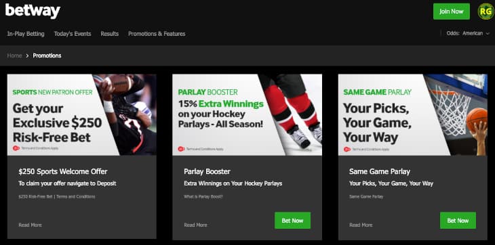The width and height of the screenshot is (495, 245).
Task: Open the small Same Game Parlay link
Action: (x=366, y=196)
